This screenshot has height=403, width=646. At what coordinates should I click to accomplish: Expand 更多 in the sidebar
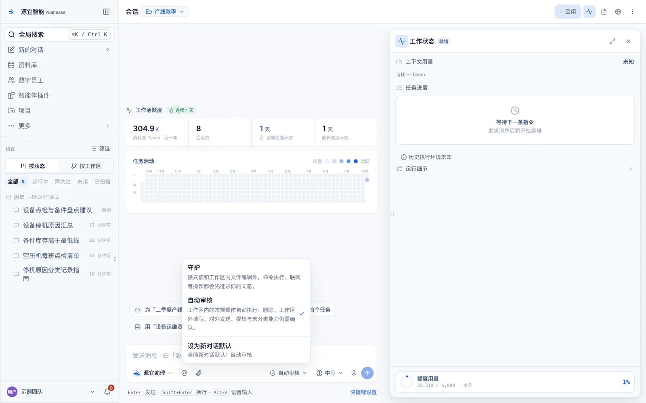(59, 126)
